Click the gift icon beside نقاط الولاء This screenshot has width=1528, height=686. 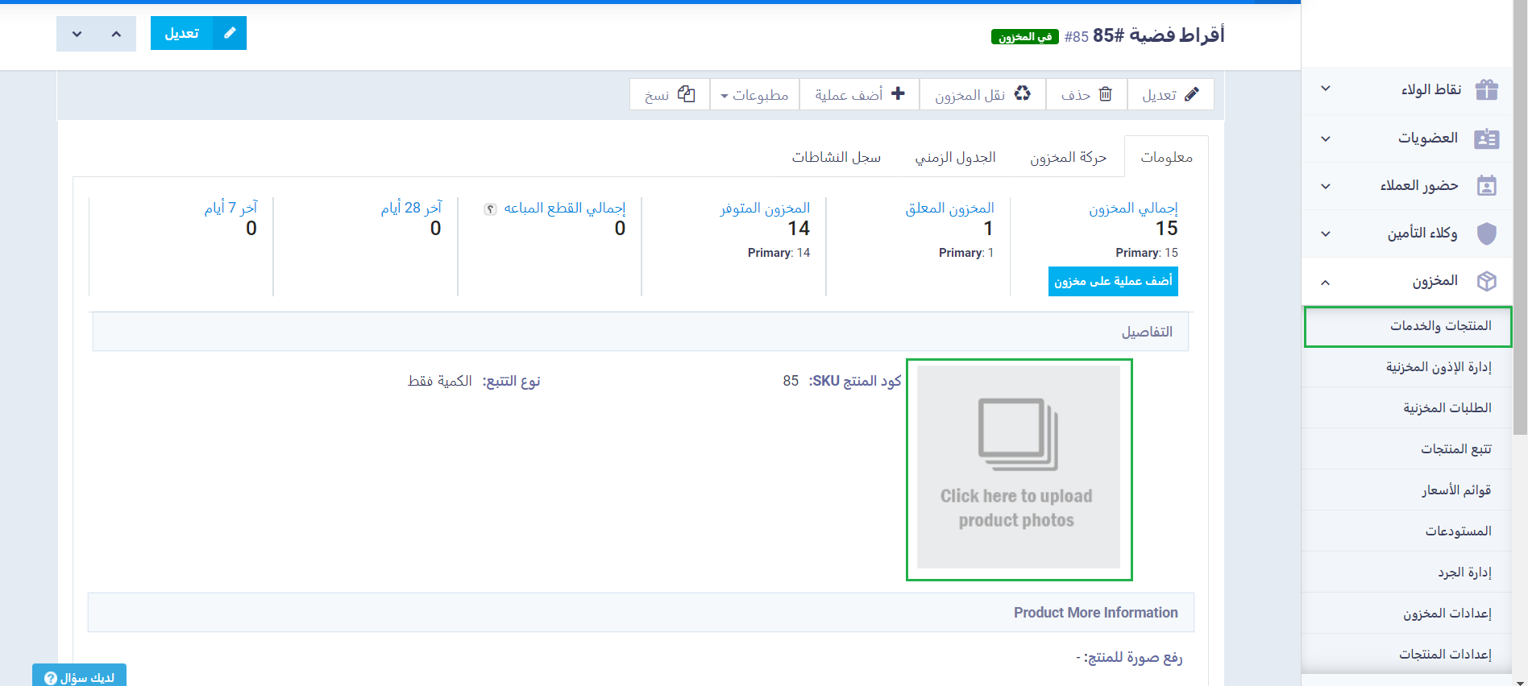(1486, 89)
